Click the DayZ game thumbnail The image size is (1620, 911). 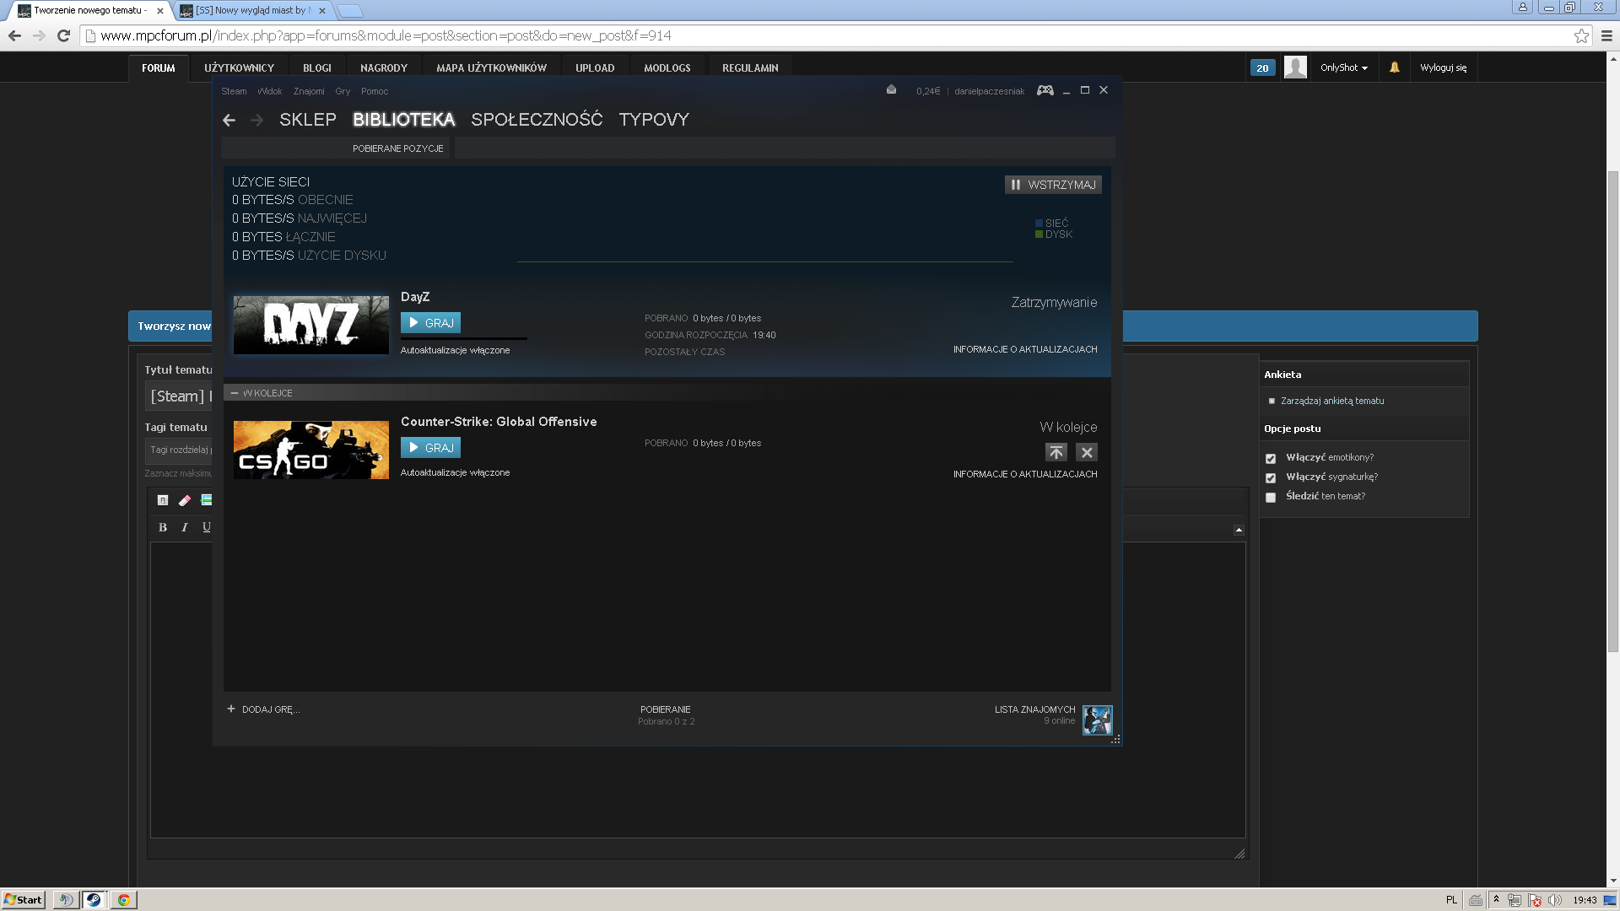click(311, 325)
